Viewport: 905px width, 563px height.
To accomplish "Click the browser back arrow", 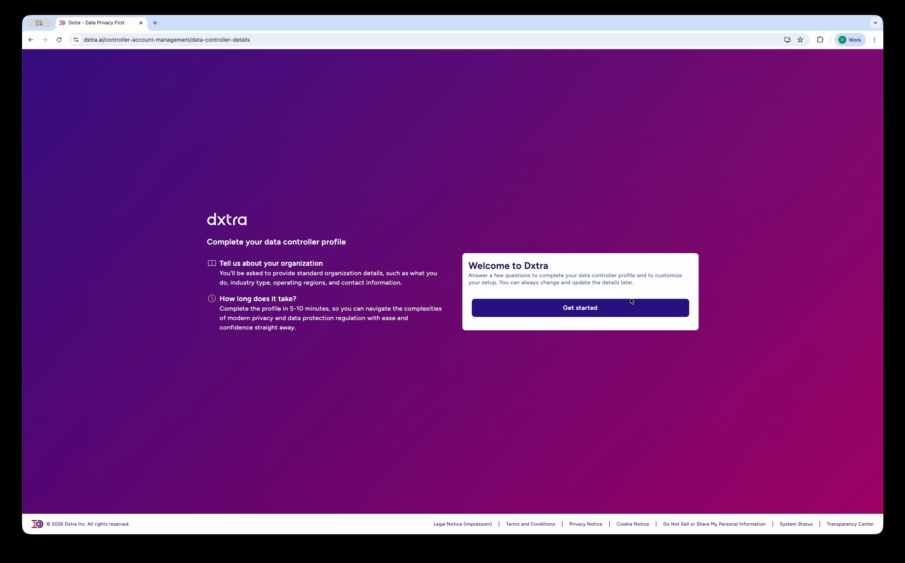I will [x=31, y=40].
